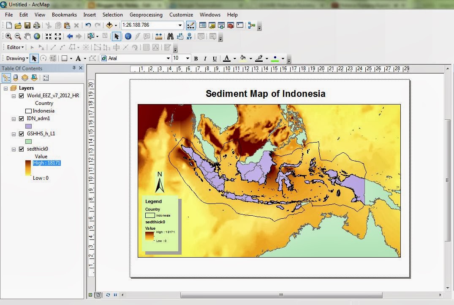This screenshot has width=454, height=305.
Task: Select the Zoom In tool
Action: point(8,36)
